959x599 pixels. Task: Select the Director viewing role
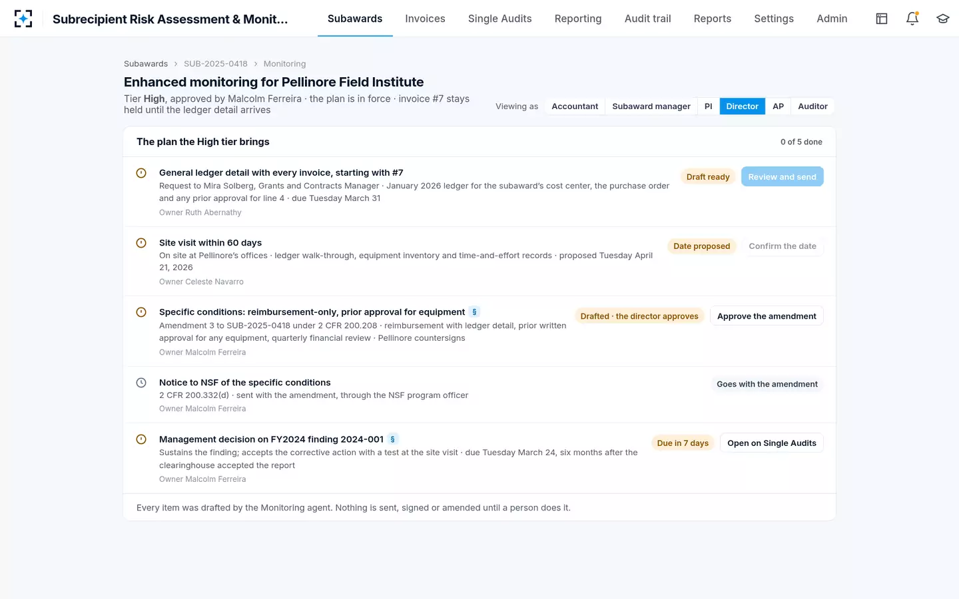point(743,106)
